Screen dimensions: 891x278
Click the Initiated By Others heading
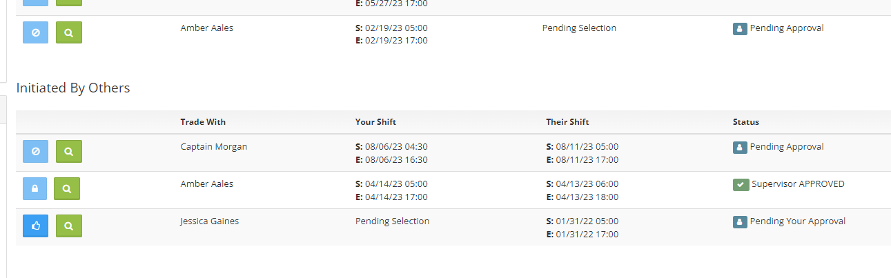tap(73, 88)
